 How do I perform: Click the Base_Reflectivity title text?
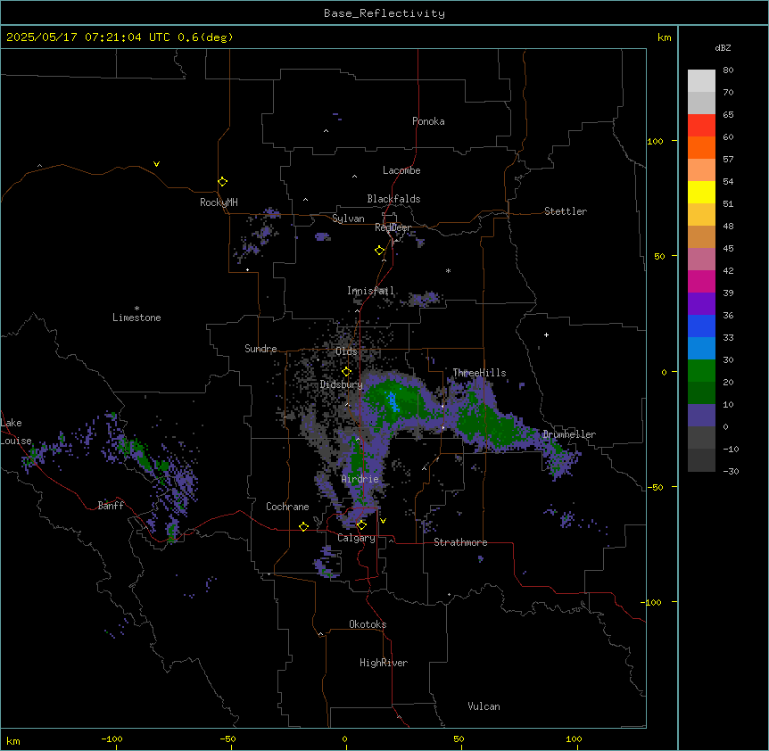[x=384, y=13]
